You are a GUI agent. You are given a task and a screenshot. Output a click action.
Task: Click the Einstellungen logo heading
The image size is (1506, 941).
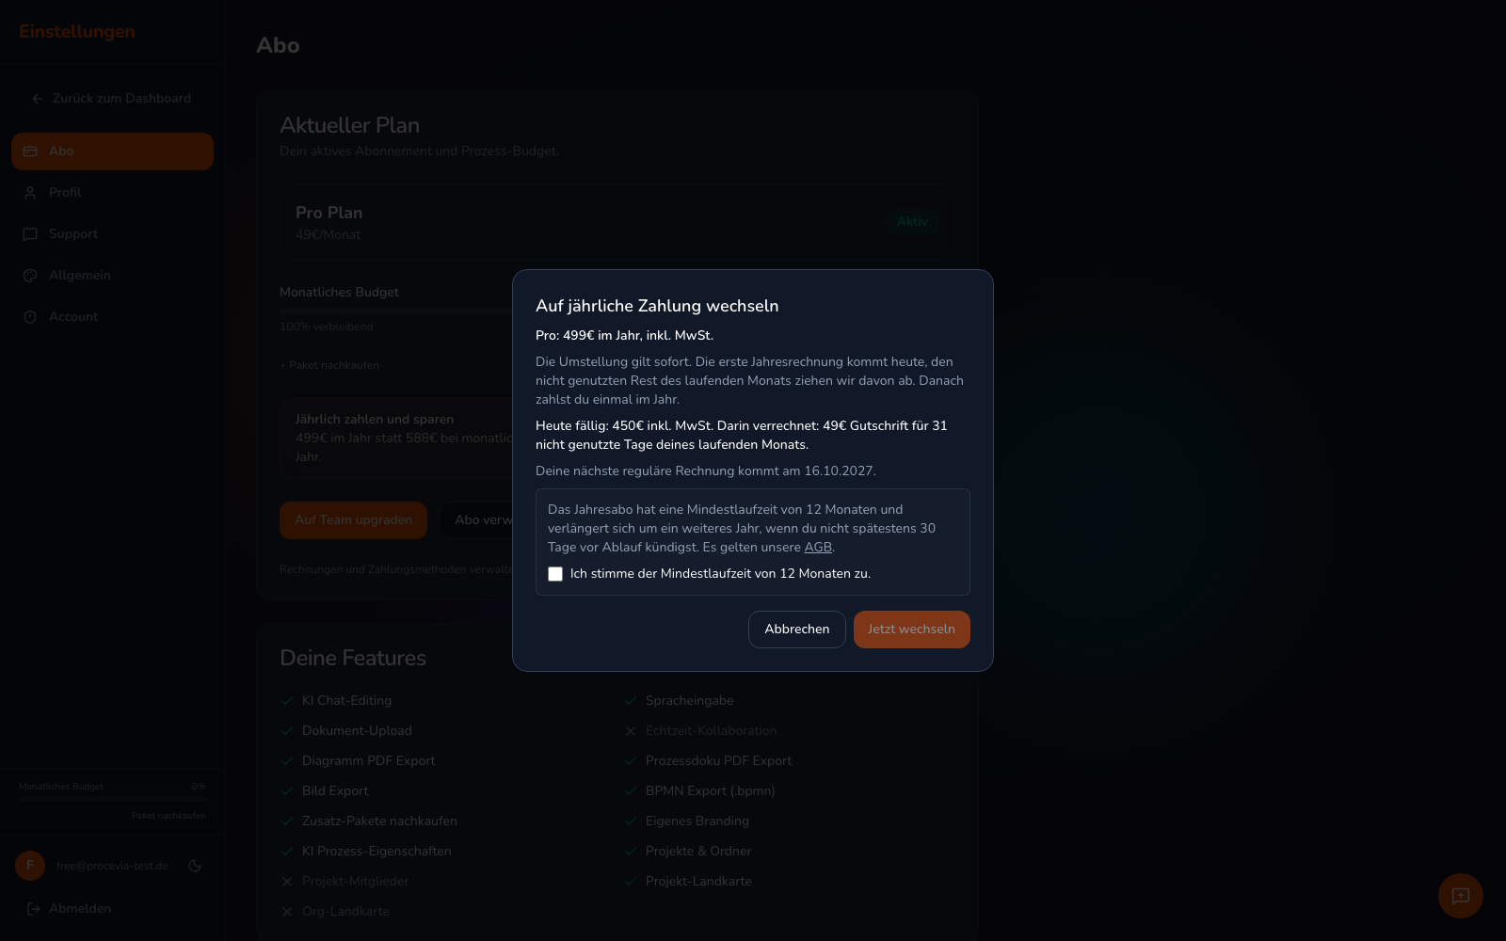tap(77, 31)
